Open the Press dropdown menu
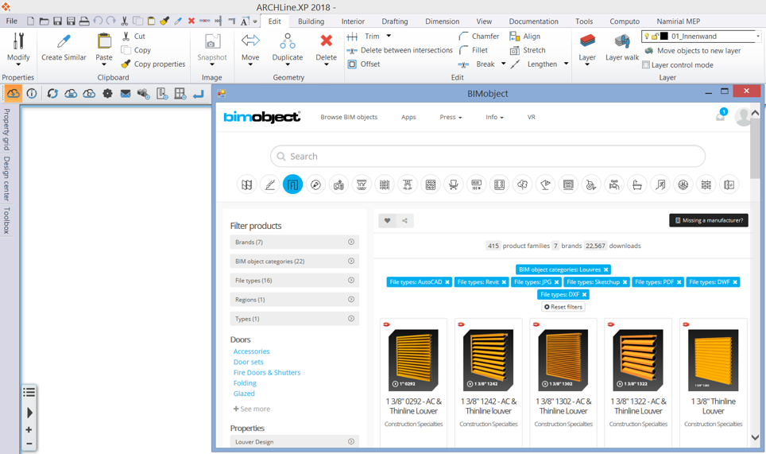 tap(451, 118)
